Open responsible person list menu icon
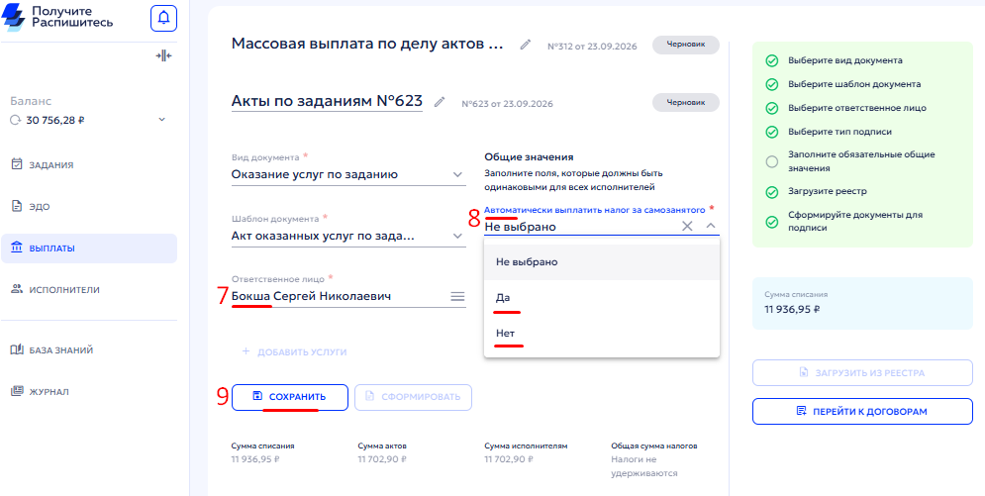Screen dimensions: 985x496 point(457,296)
